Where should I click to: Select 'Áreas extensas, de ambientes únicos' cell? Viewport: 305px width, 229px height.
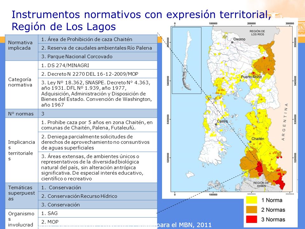tap(98, 167)
